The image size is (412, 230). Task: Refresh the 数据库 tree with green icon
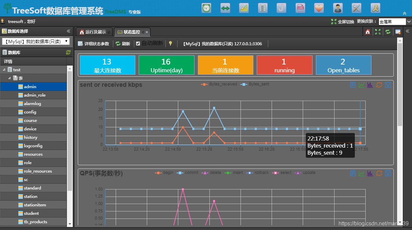point(68,52)
